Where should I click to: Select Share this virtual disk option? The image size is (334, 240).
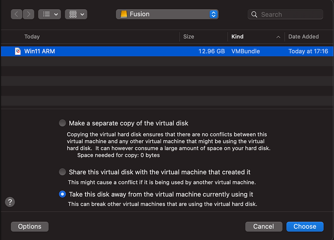(x=62, y=172)
